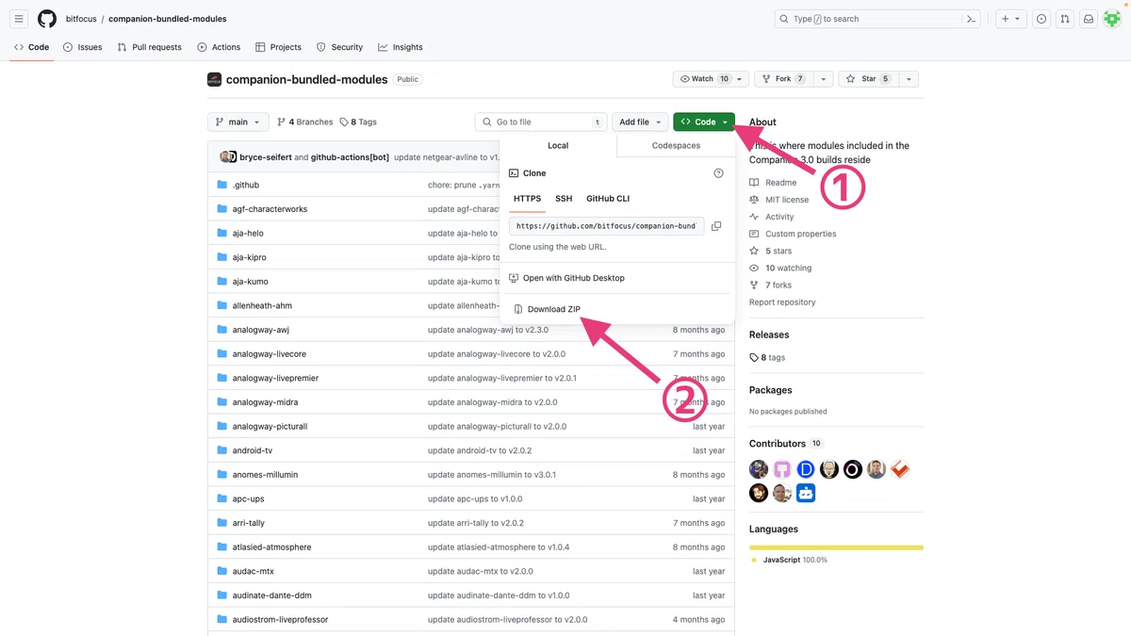Choose the GitHub CLI clone method
This screenshot has width=1131, height=636.
coord(608,199)
